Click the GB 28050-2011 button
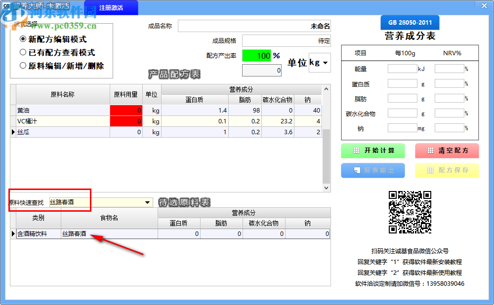The height and width of the screenshot is (305, 494). pyautogui.click(x=410, y=22)
